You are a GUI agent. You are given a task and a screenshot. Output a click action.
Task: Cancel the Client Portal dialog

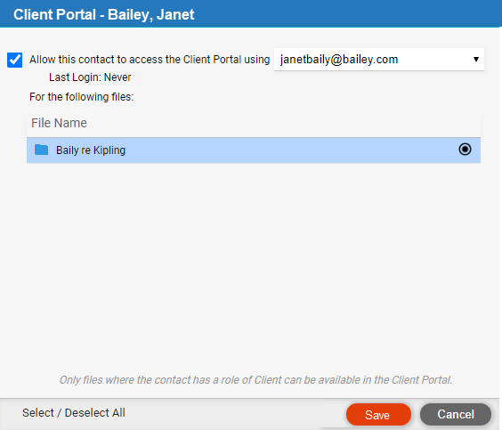[456, 415]
